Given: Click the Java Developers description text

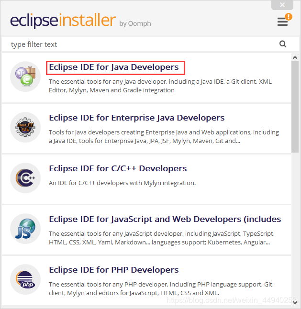Looking at the screenshot, I should pos(160,86).
